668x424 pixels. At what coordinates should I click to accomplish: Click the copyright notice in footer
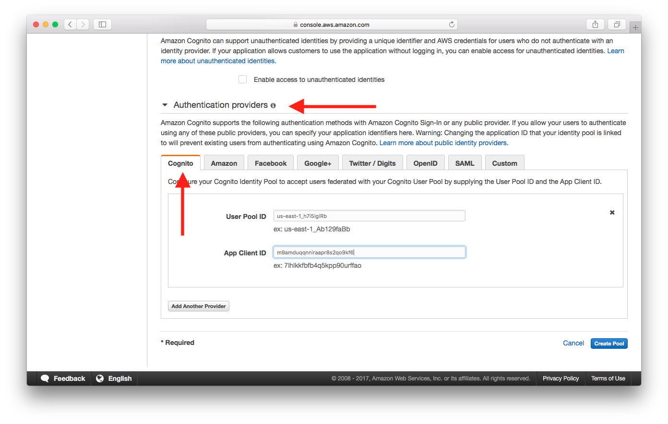pyautogui.click(x=431, y=378)
